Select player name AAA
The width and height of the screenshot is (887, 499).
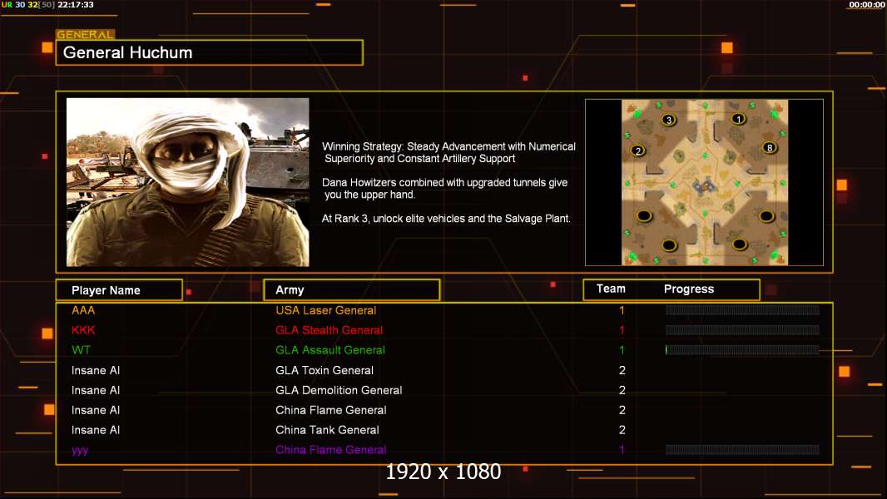[x=83, y=310]
